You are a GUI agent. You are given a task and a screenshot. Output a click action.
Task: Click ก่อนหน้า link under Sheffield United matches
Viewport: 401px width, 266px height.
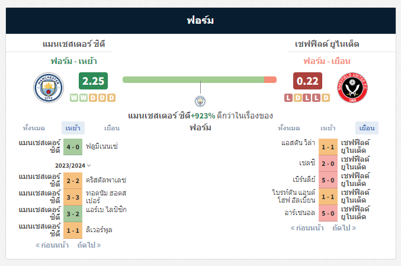tap(307, 227)
